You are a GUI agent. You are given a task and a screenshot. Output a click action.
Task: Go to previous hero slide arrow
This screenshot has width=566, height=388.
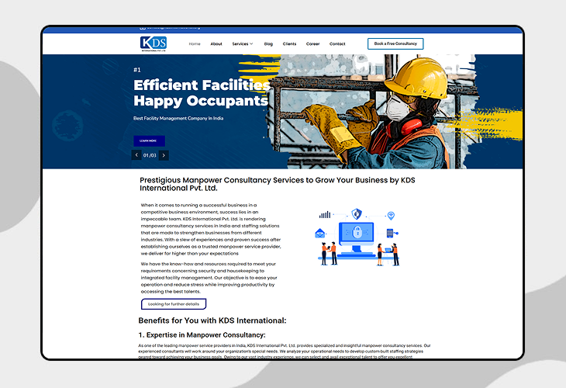pyautogui.click(x=137, y=155)
